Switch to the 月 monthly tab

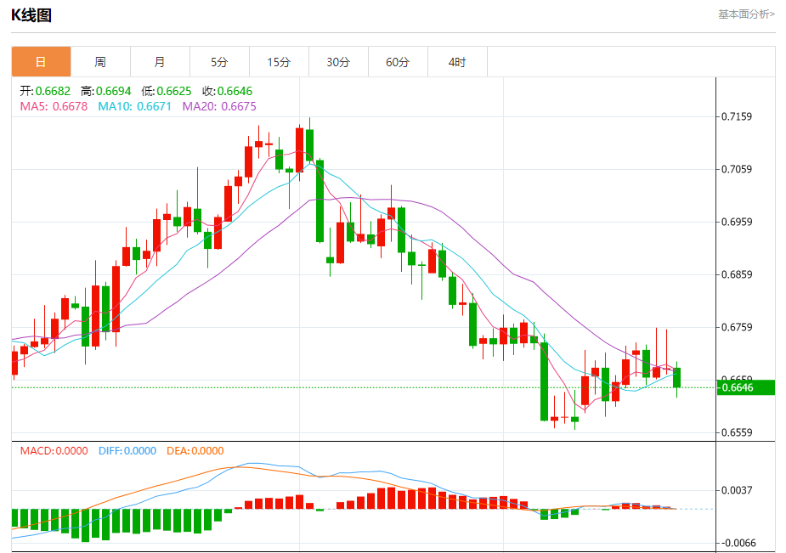coord(160,62)
